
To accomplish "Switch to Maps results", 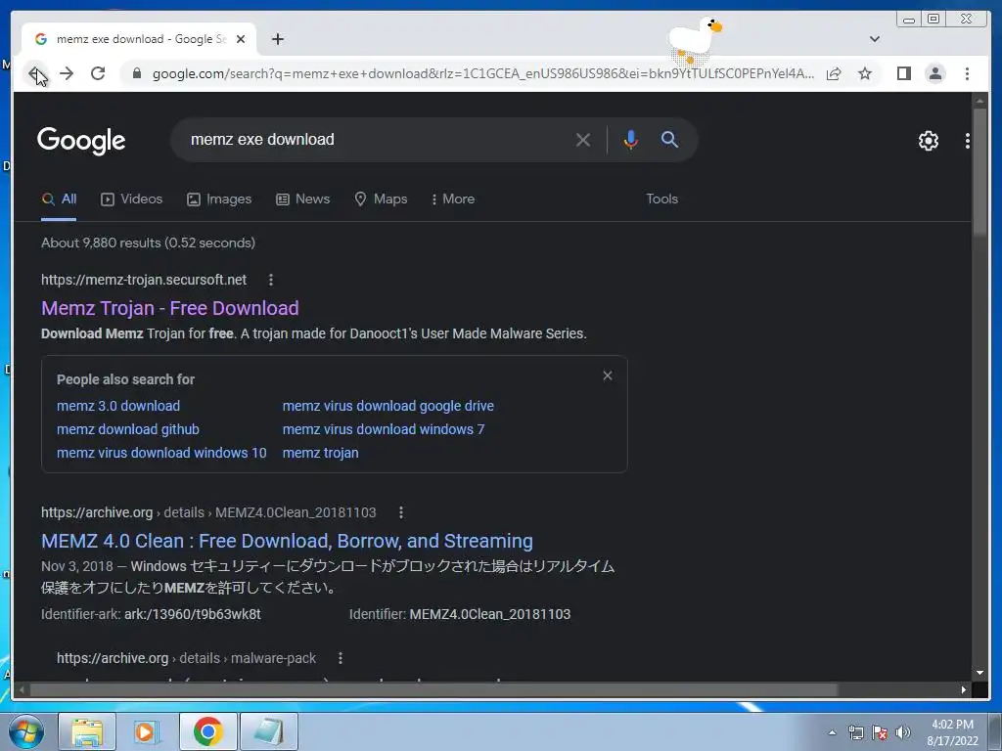I will click(381, 199).
